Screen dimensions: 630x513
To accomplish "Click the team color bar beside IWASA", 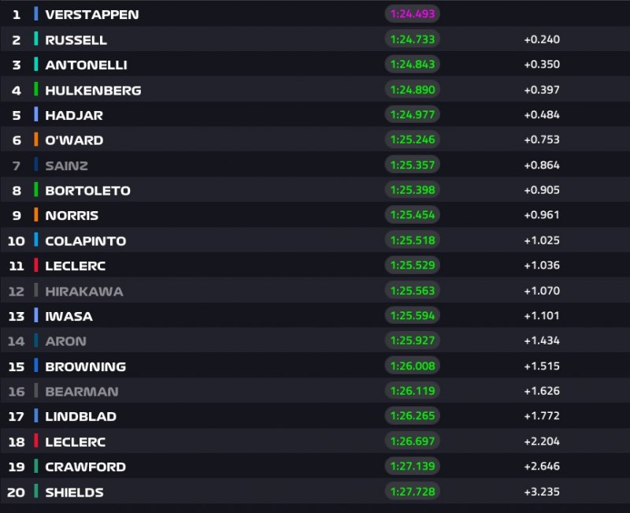I will coord(36,316).
